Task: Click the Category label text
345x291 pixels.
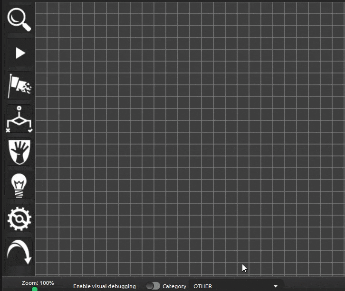Action: 174,286
